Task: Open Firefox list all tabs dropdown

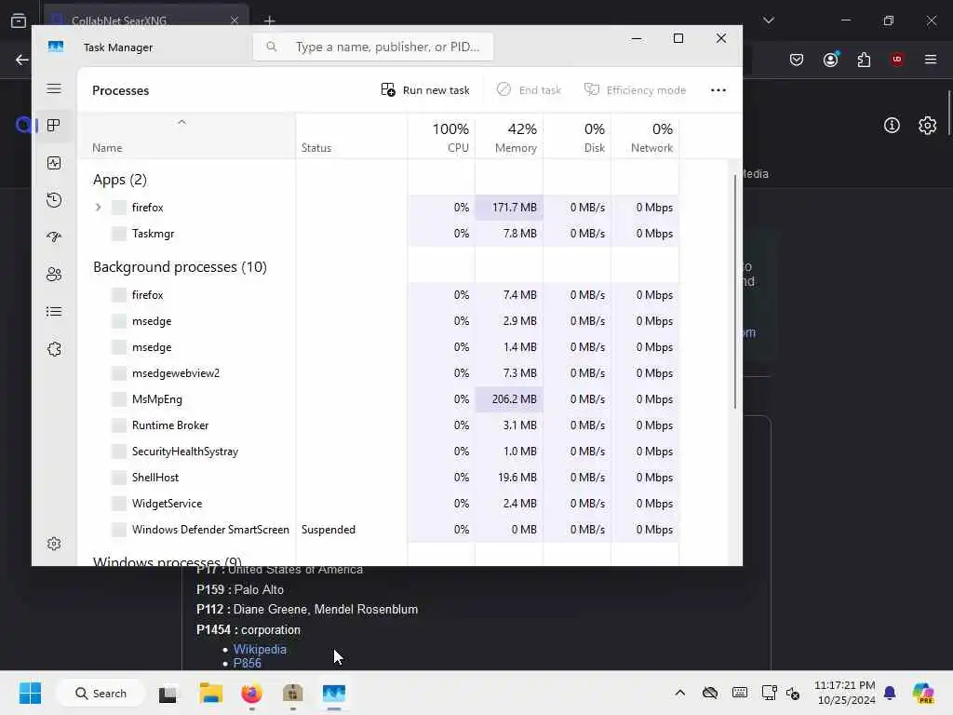Action: [x=769, y=20]
